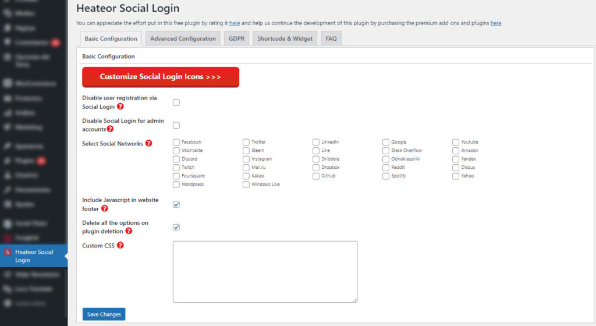Tick the Disqus checkbox
The height and width of the screenshot is (326, 596).
pyautogui.click(x=456, y=168)
